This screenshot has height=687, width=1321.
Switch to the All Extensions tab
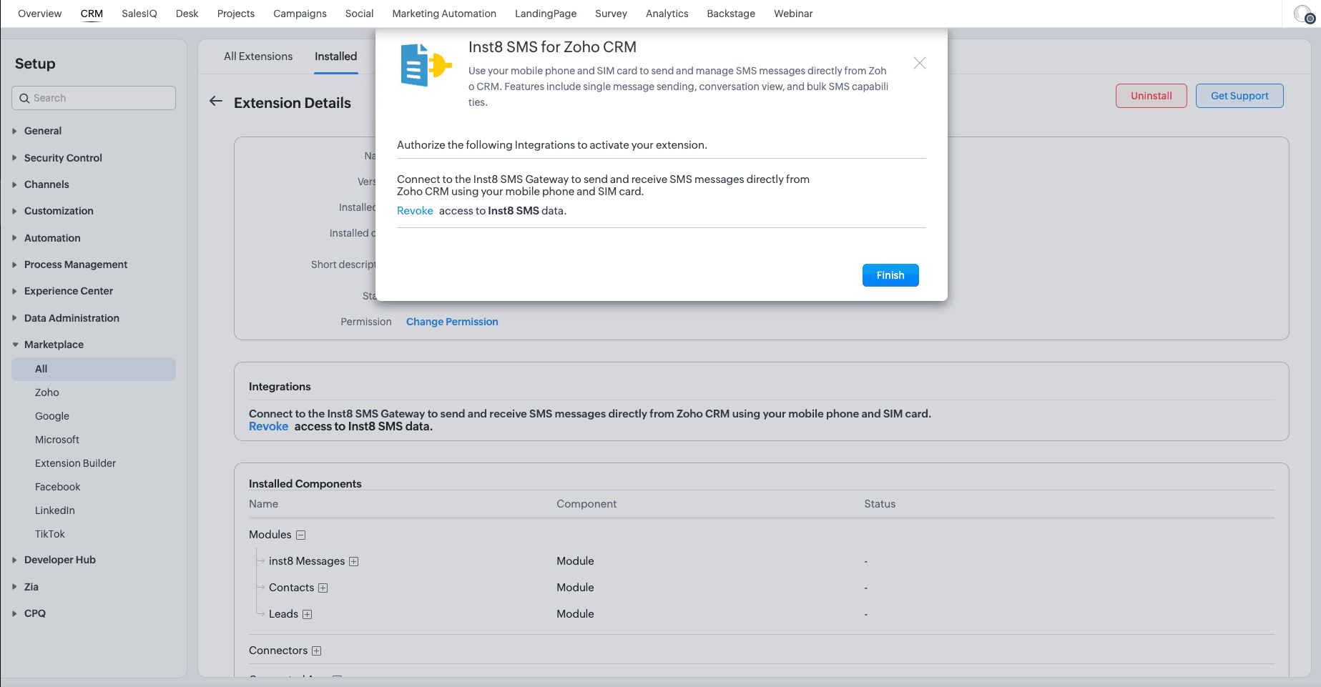[258, 56]
